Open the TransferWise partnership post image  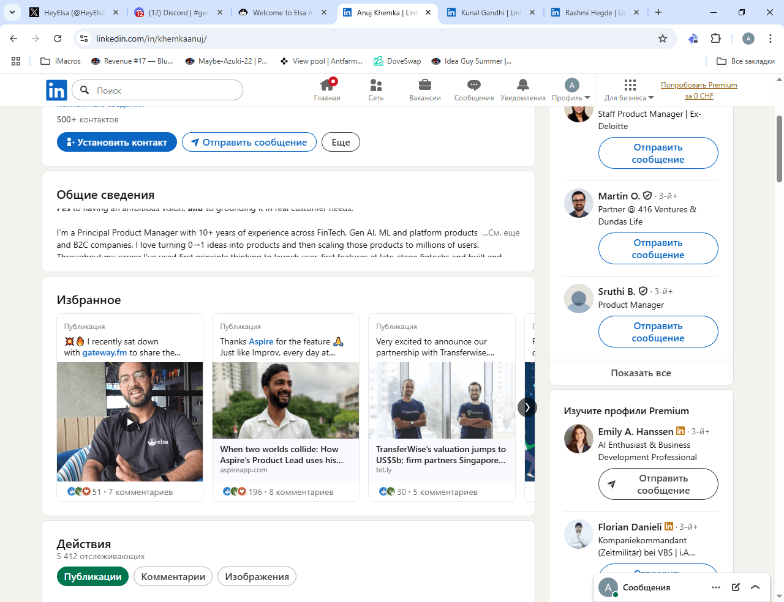[442, 400]
